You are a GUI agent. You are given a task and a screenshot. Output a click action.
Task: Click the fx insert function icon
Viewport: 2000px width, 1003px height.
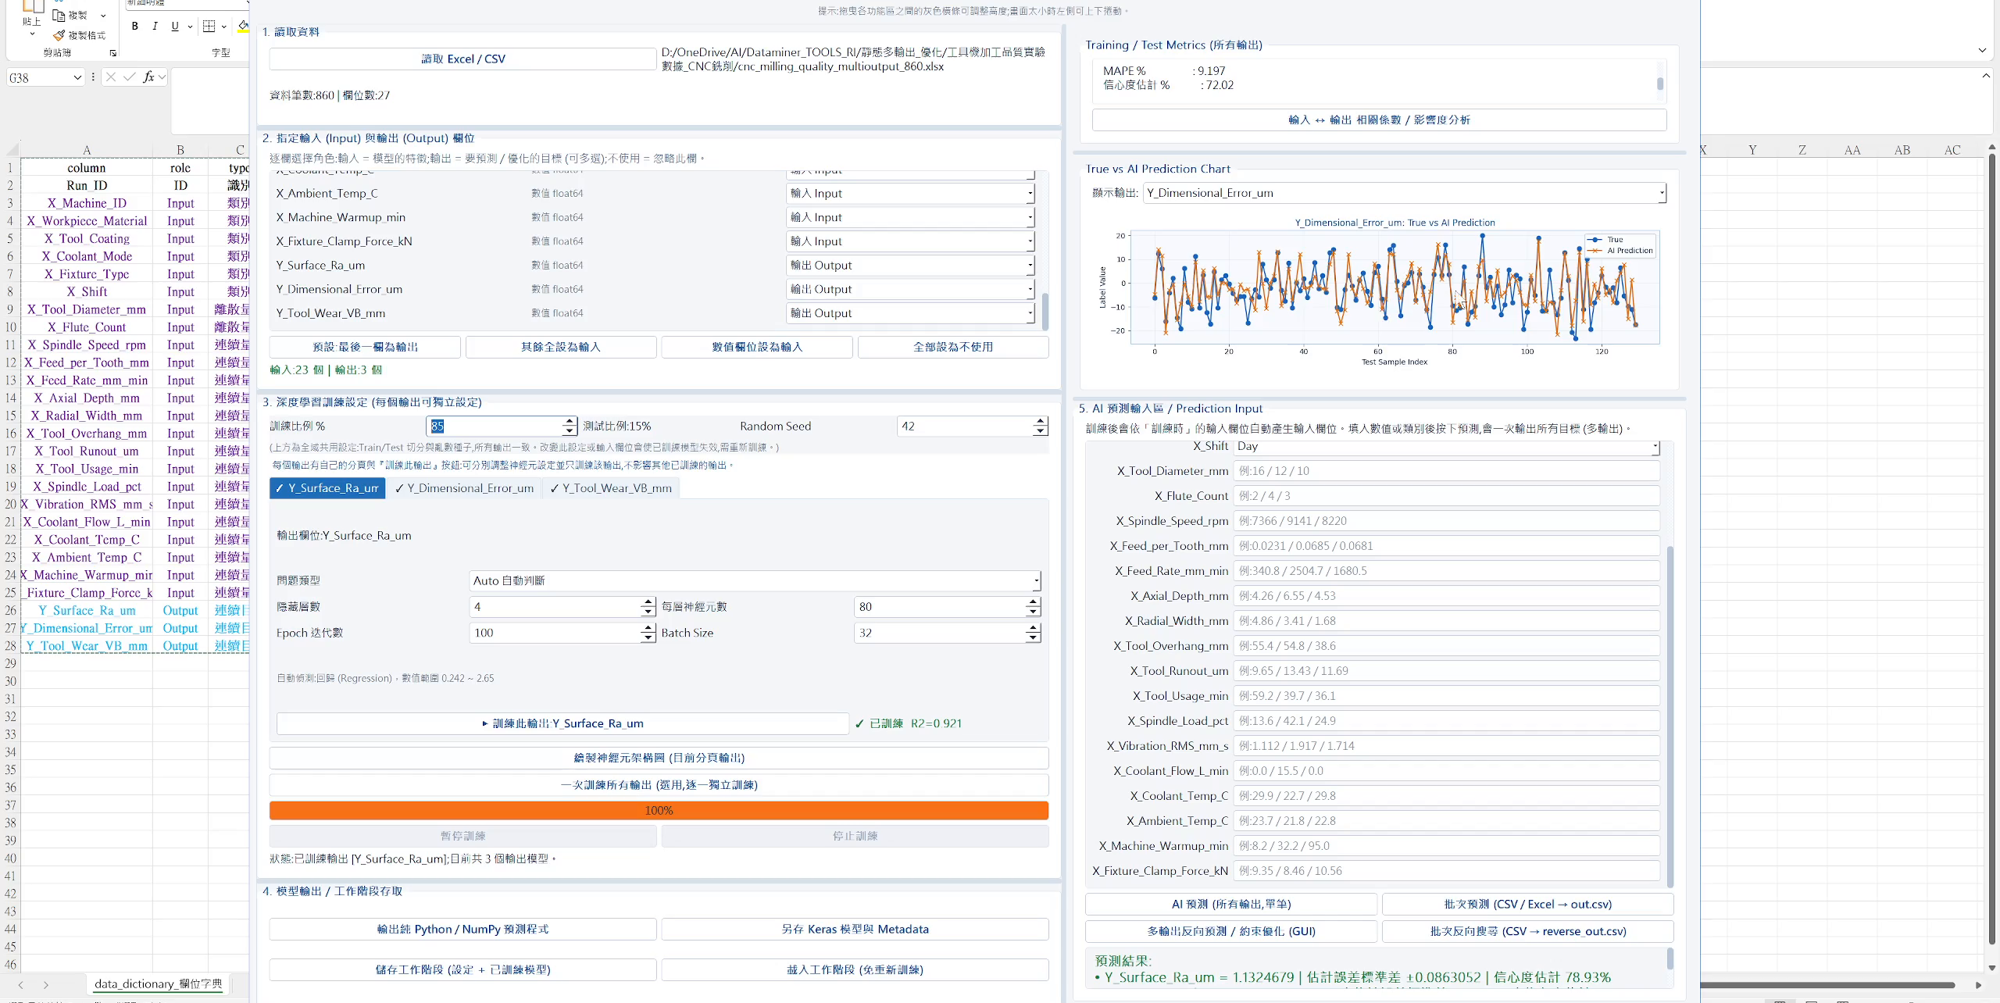[148, 77]
